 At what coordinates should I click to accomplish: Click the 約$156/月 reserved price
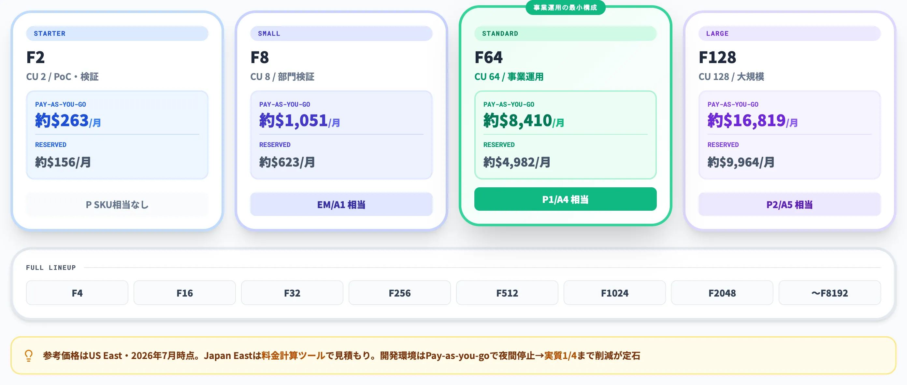63,162
